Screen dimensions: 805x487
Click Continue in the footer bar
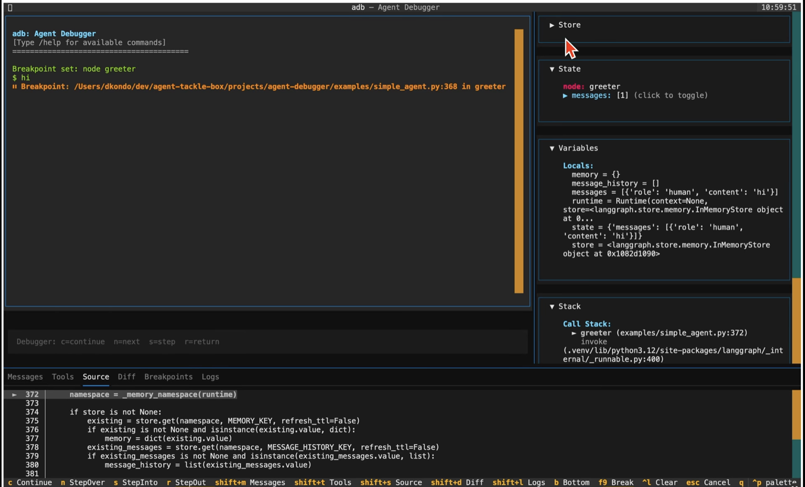pos(30,482)
